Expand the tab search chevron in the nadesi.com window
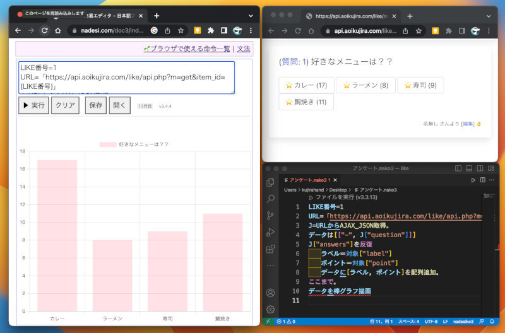505x333 pixels. tap(251, 16)
